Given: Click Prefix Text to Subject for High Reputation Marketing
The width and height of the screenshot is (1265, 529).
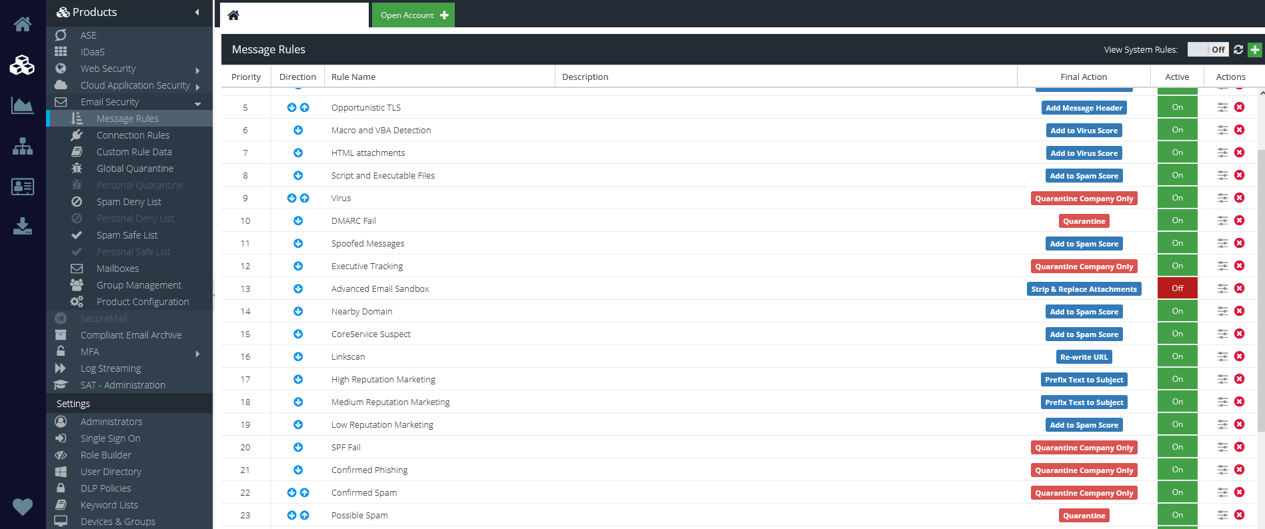Looking at the screenshot, I should [1084, 380].
